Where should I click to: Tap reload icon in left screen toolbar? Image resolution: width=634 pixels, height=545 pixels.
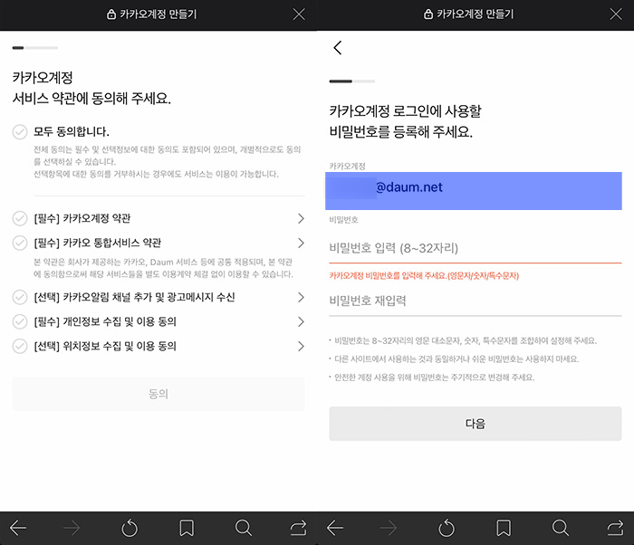[x=130, y=528]
